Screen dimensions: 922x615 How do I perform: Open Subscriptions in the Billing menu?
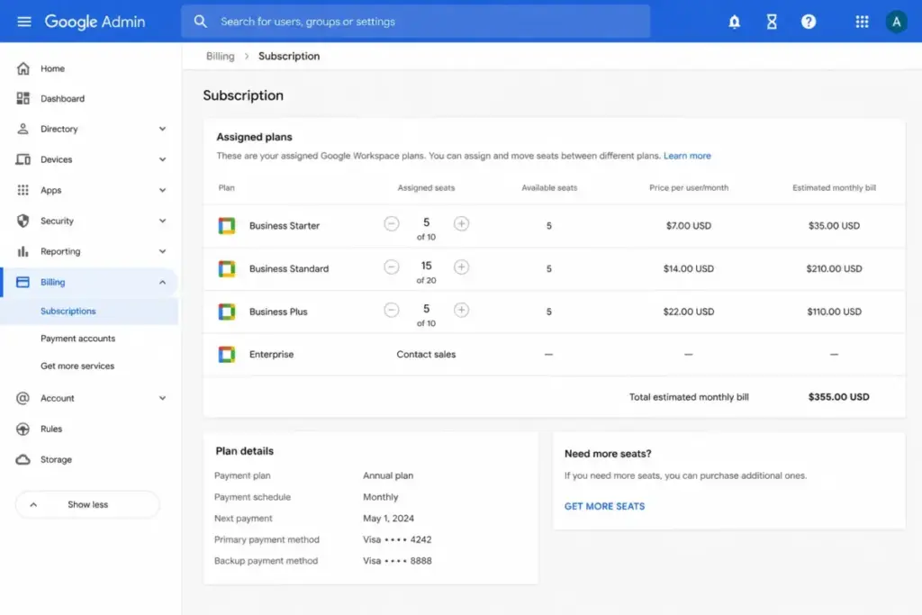click(x=68, y=311)
